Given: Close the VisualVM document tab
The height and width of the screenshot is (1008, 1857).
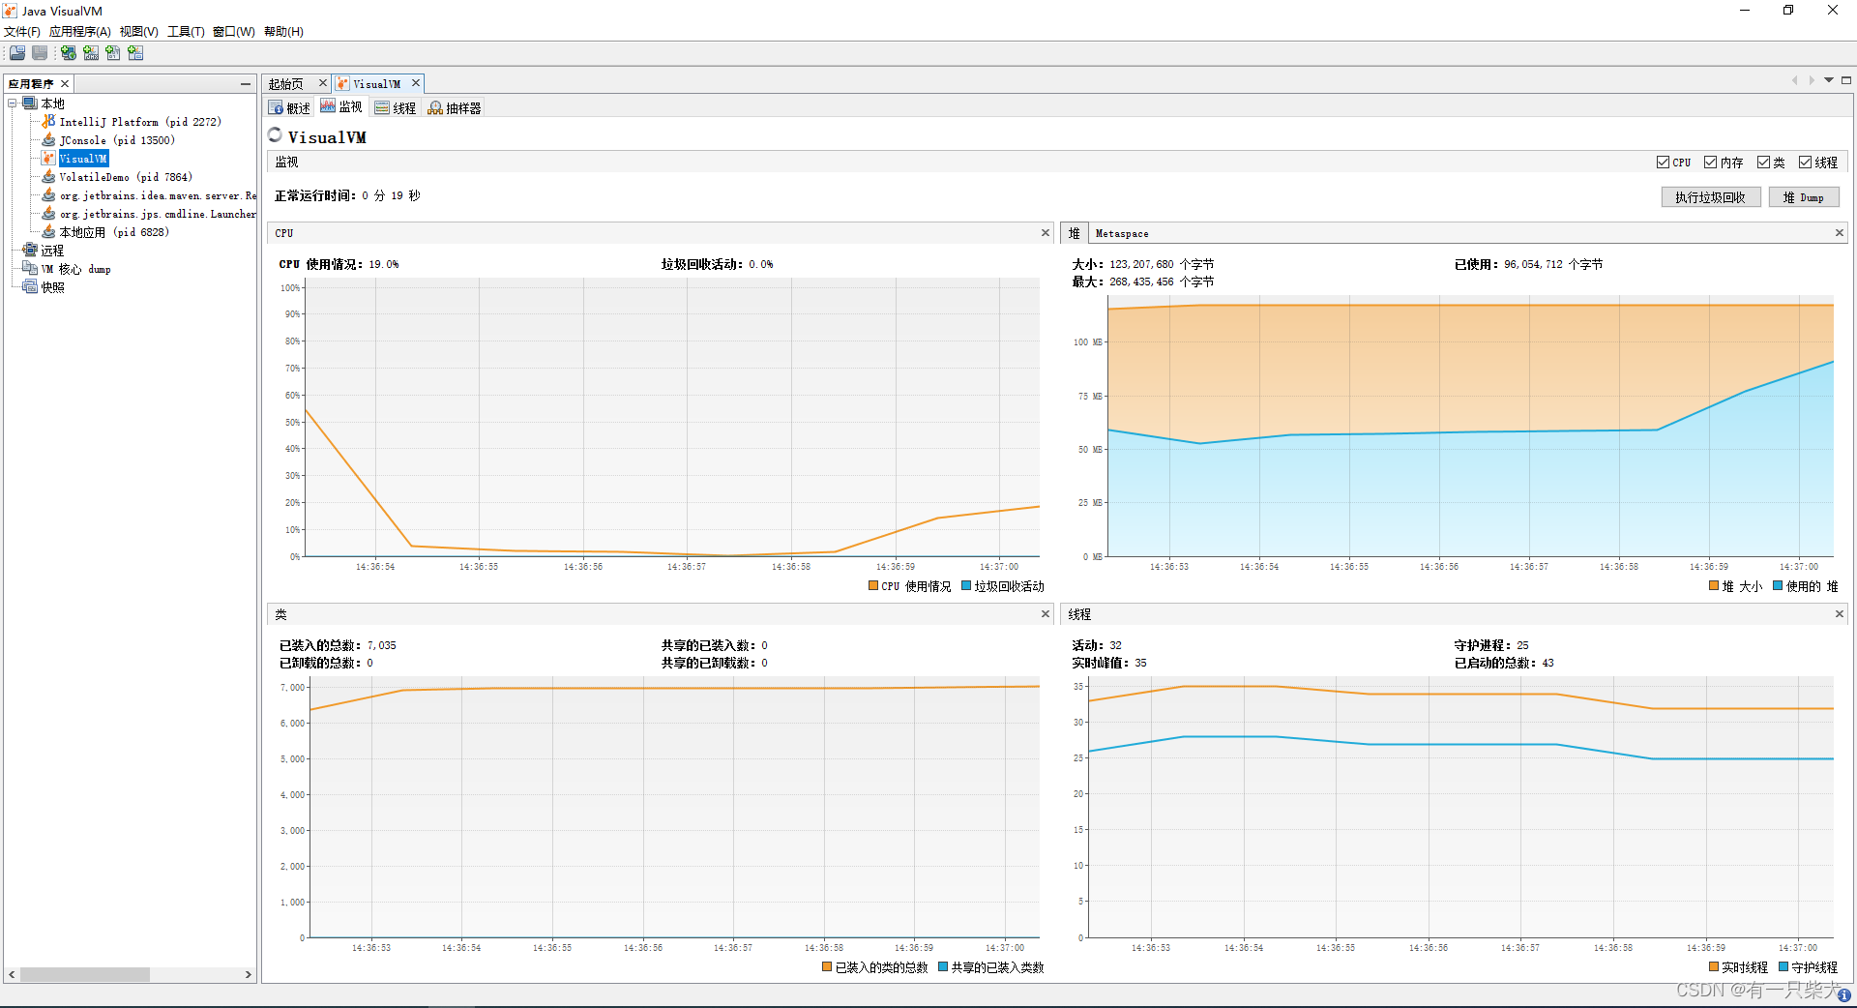Looking at the screenshot, I should point(416,84).
